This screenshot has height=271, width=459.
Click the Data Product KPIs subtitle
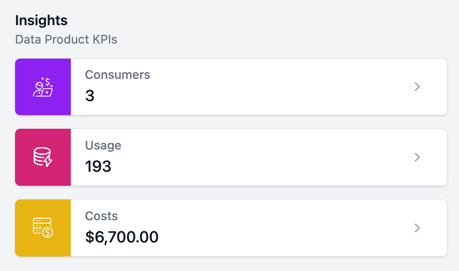point(66,39)
